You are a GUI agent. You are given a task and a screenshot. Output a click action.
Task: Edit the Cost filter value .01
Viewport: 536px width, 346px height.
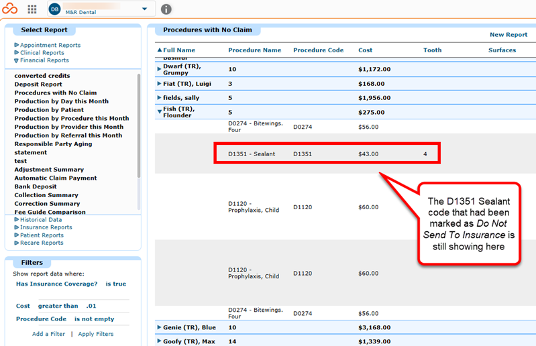[91, 306]
